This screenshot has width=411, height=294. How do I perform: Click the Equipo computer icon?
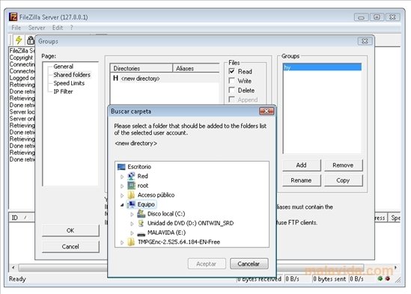pos(131,204)
